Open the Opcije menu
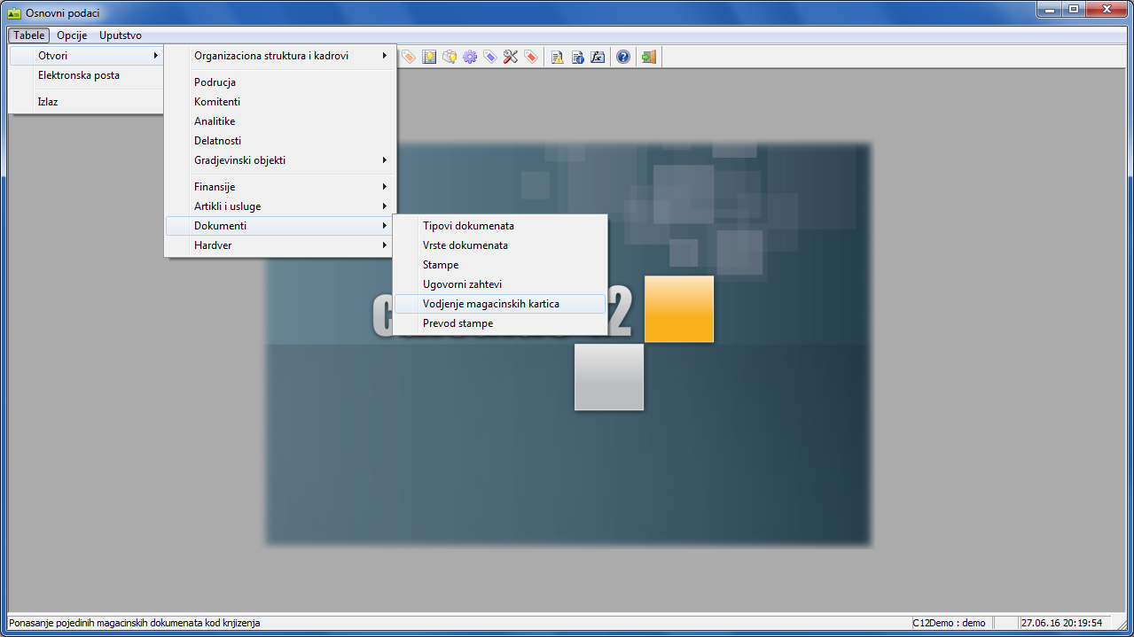Screen dimensions: 1134x637 point(72,35)
